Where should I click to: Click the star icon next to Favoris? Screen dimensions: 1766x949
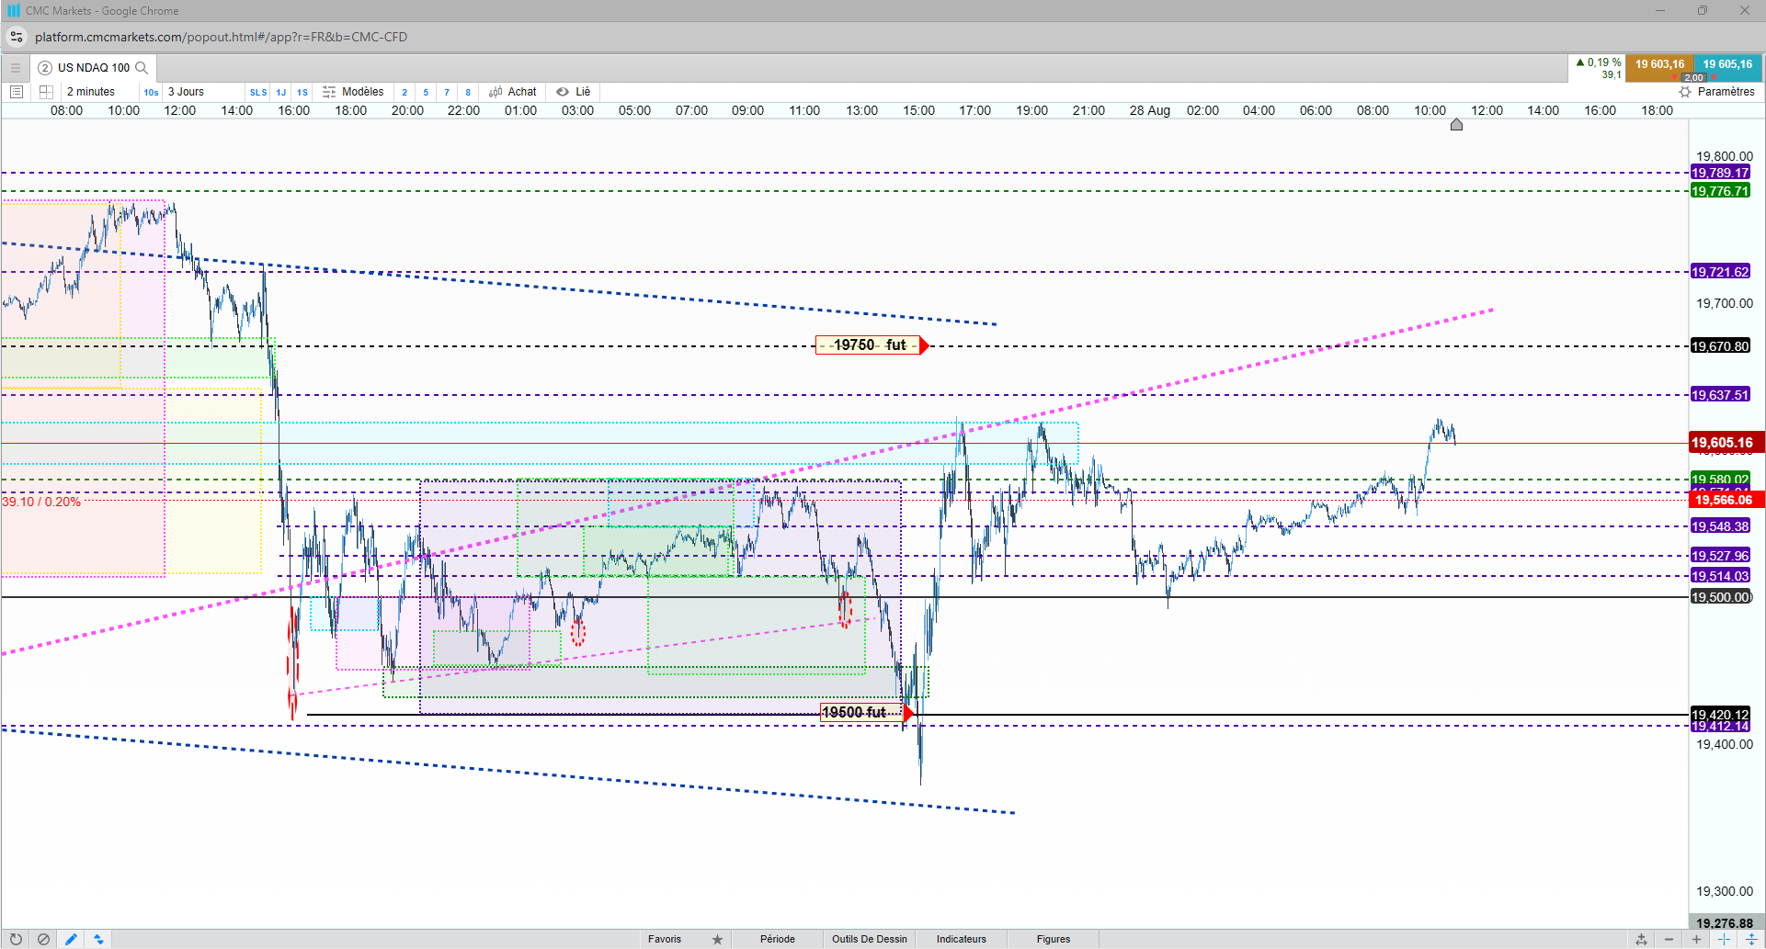point(717,939)
